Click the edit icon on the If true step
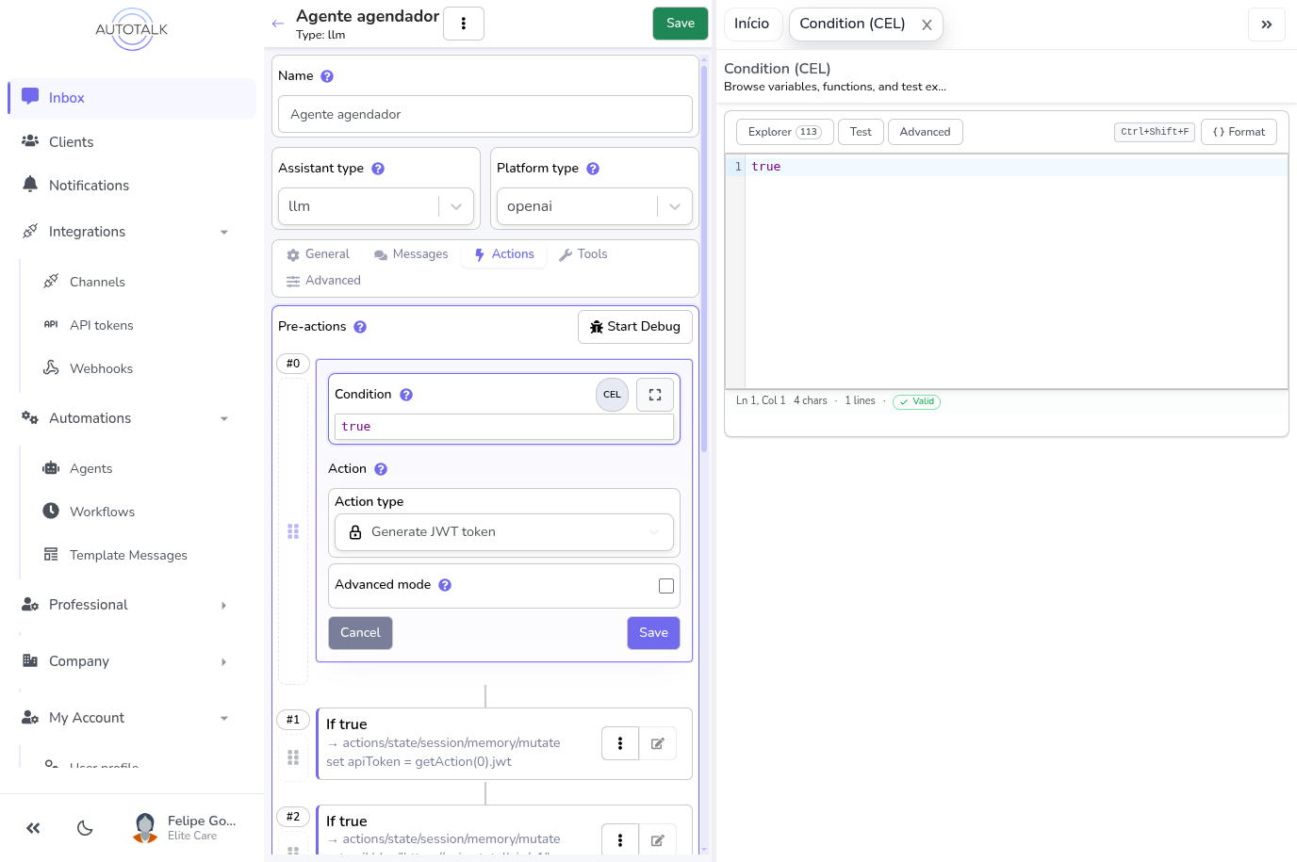The image size is (1297, 862). pos(657,743)
